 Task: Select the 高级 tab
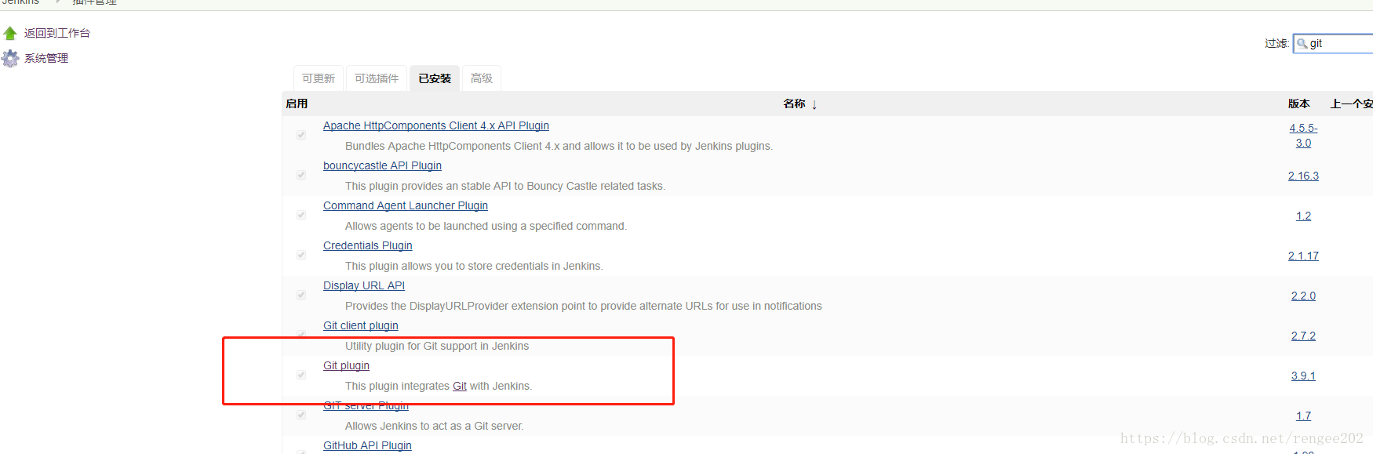click(482, 78)
